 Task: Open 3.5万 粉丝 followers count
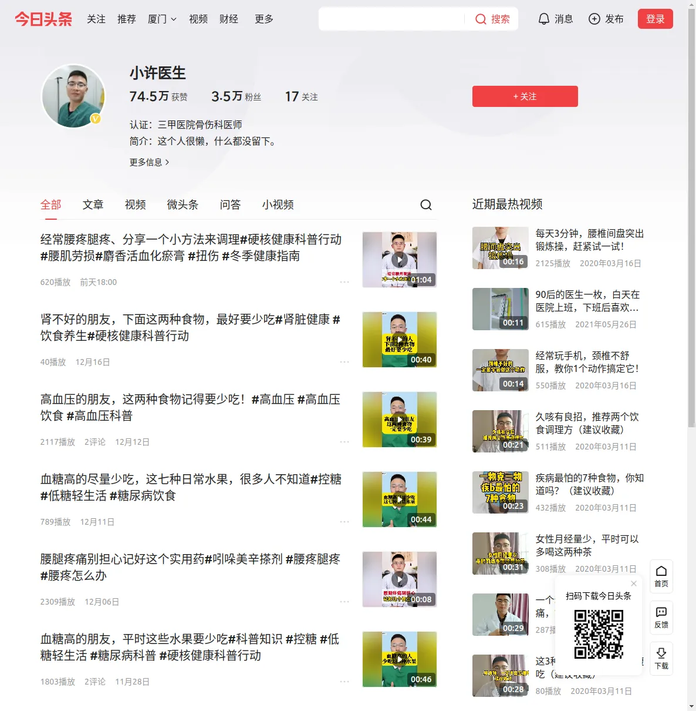[x=236, y=96]
